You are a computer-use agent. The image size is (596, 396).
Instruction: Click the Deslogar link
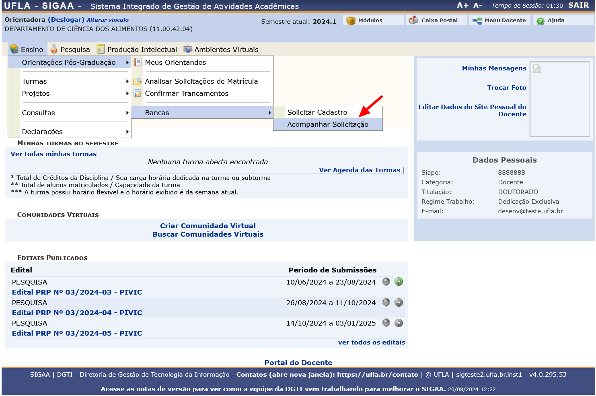(x=66, y=20)
